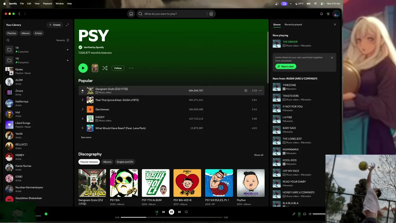Mute the volume speaker icon

pos(310,214)
